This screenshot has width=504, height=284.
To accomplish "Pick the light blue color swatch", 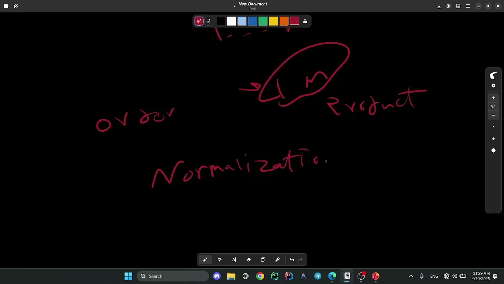I will [242, 21].
